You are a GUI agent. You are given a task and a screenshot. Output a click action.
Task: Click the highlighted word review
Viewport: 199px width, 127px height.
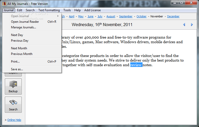pyautogui.click(x=136, y=65)
